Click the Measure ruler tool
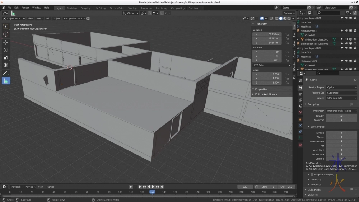The image size is (359, 202). tap(6, 81)
